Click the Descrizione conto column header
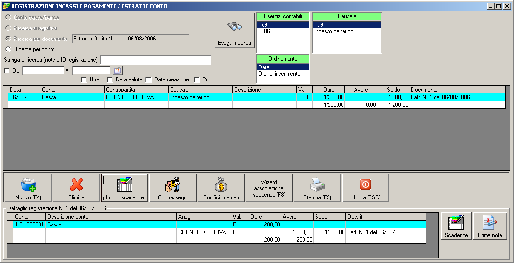Image resolution: width=514 pixels, height=263 pixels. point(111,217)
